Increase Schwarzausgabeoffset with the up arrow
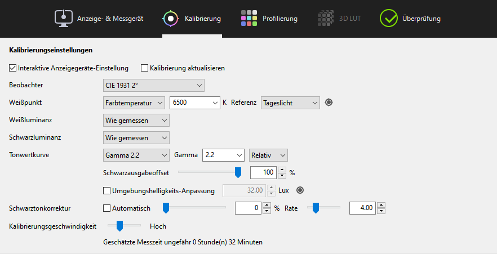Viewport: 497px width, 254px height. click(282, 170)
